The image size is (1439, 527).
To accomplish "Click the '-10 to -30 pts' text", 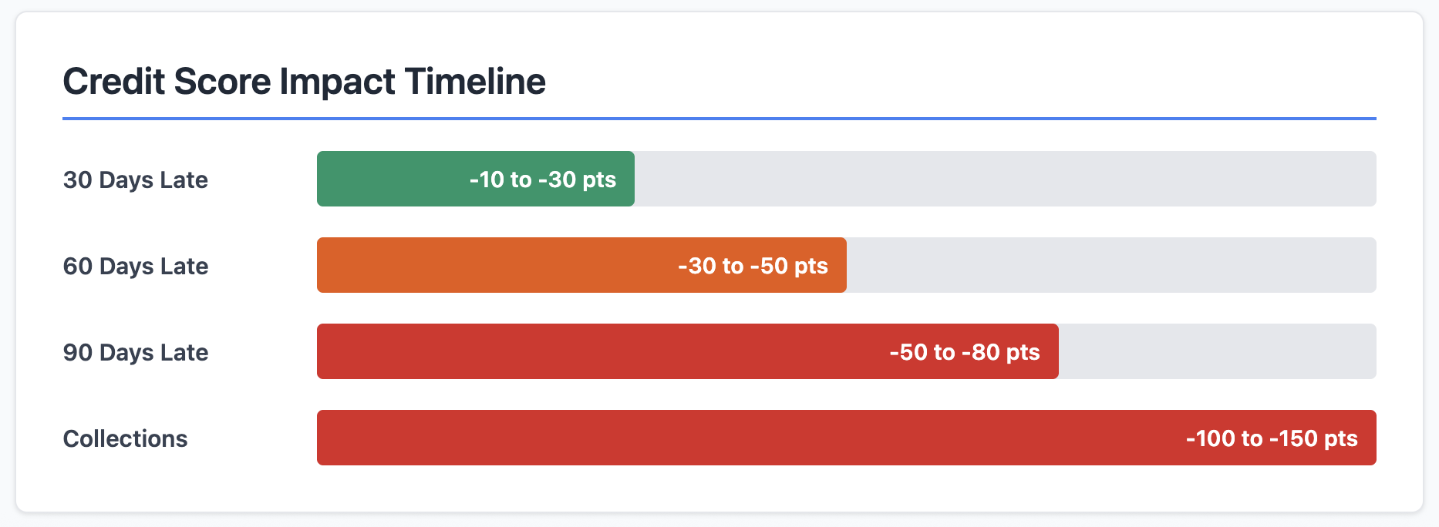I will coord(543,180).
